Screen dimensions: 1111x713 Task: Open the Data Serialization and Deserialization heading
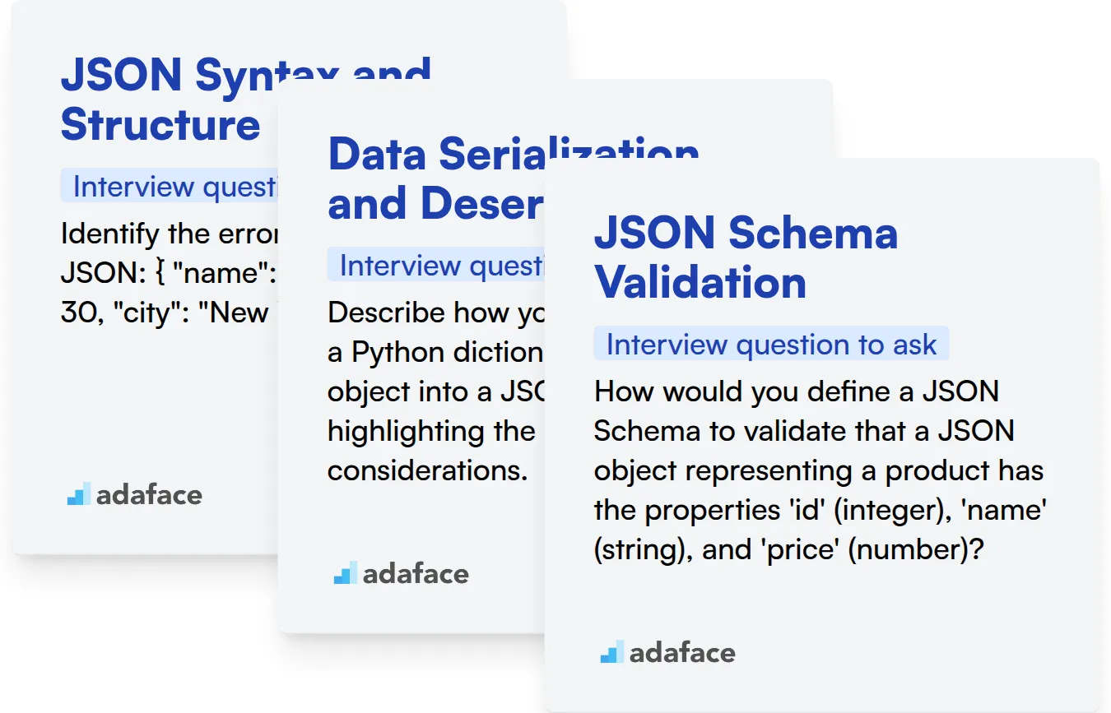click(x=435, y=178)
